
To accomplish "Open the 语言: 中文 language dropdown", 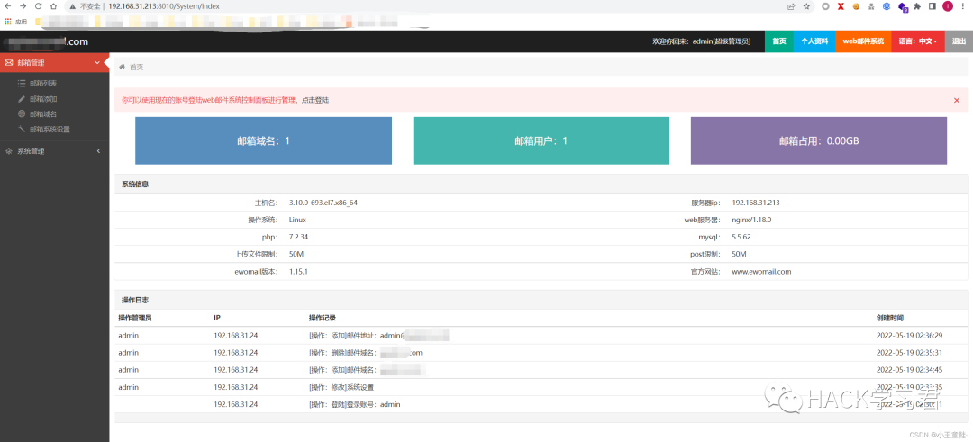I will pyautogui.click(x=918, y=41).
